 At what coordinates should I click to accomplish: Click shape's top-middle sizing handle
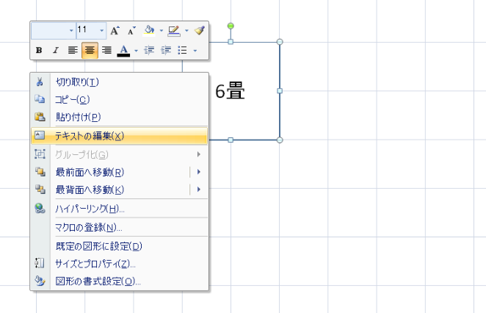coord(231,42)
